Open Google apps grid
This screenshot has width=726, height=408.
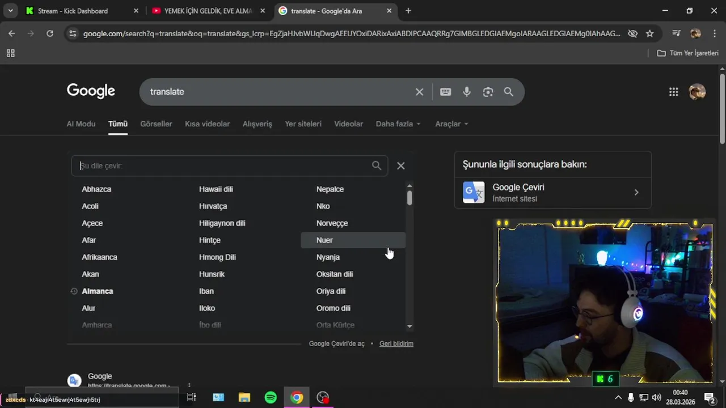[674, 92]
